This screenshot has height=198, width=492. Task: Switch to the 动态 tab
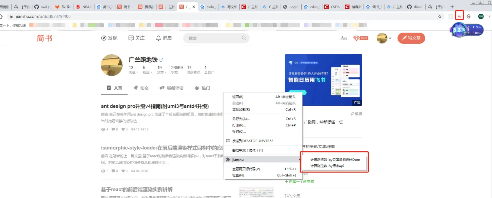pos(141,88)
